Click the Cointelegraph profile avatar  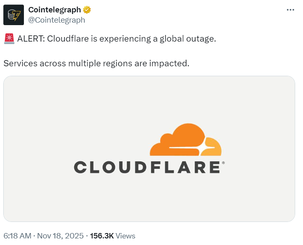point(14,15)
